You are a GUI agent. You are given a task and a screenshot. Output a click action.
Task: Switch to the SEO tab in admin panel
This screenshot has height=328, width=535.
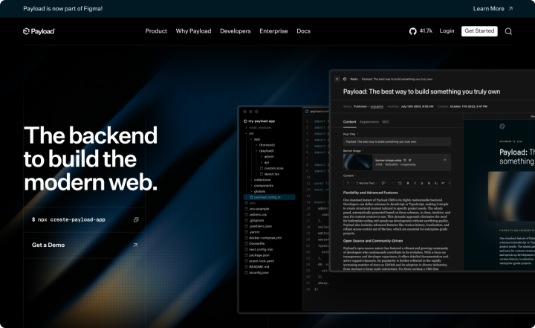(x=385, y=122)
